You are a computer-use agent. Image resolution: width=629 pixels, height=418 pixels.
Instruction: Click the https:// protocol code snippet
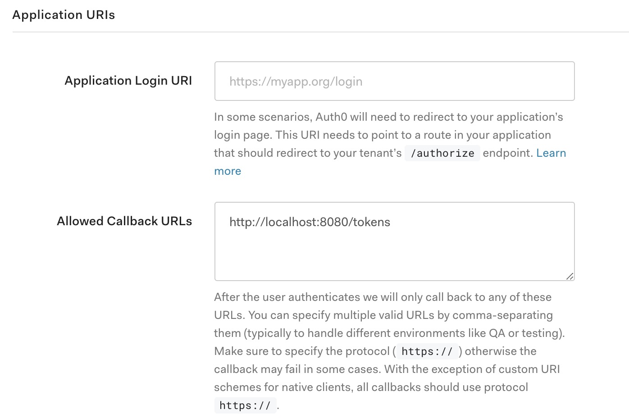pyautogui.click(x=427, y=351)
